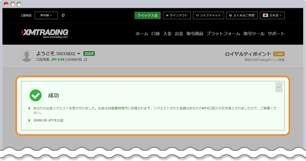This screenshot has height=161, width=306.
Task: Click the ロイヤルティポイント heading
Action: pos(248,54)
